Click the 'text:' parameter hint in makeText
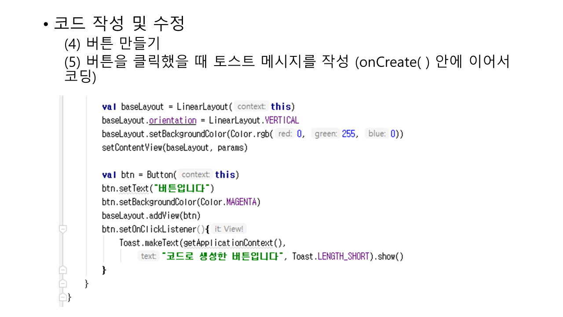 point(149,256)
